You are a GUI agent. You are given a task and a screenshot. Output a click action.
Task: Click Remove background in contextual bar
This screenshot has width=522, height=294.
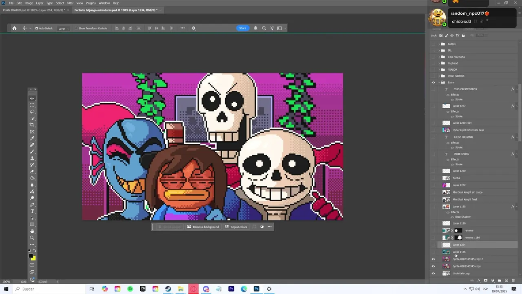203,227
